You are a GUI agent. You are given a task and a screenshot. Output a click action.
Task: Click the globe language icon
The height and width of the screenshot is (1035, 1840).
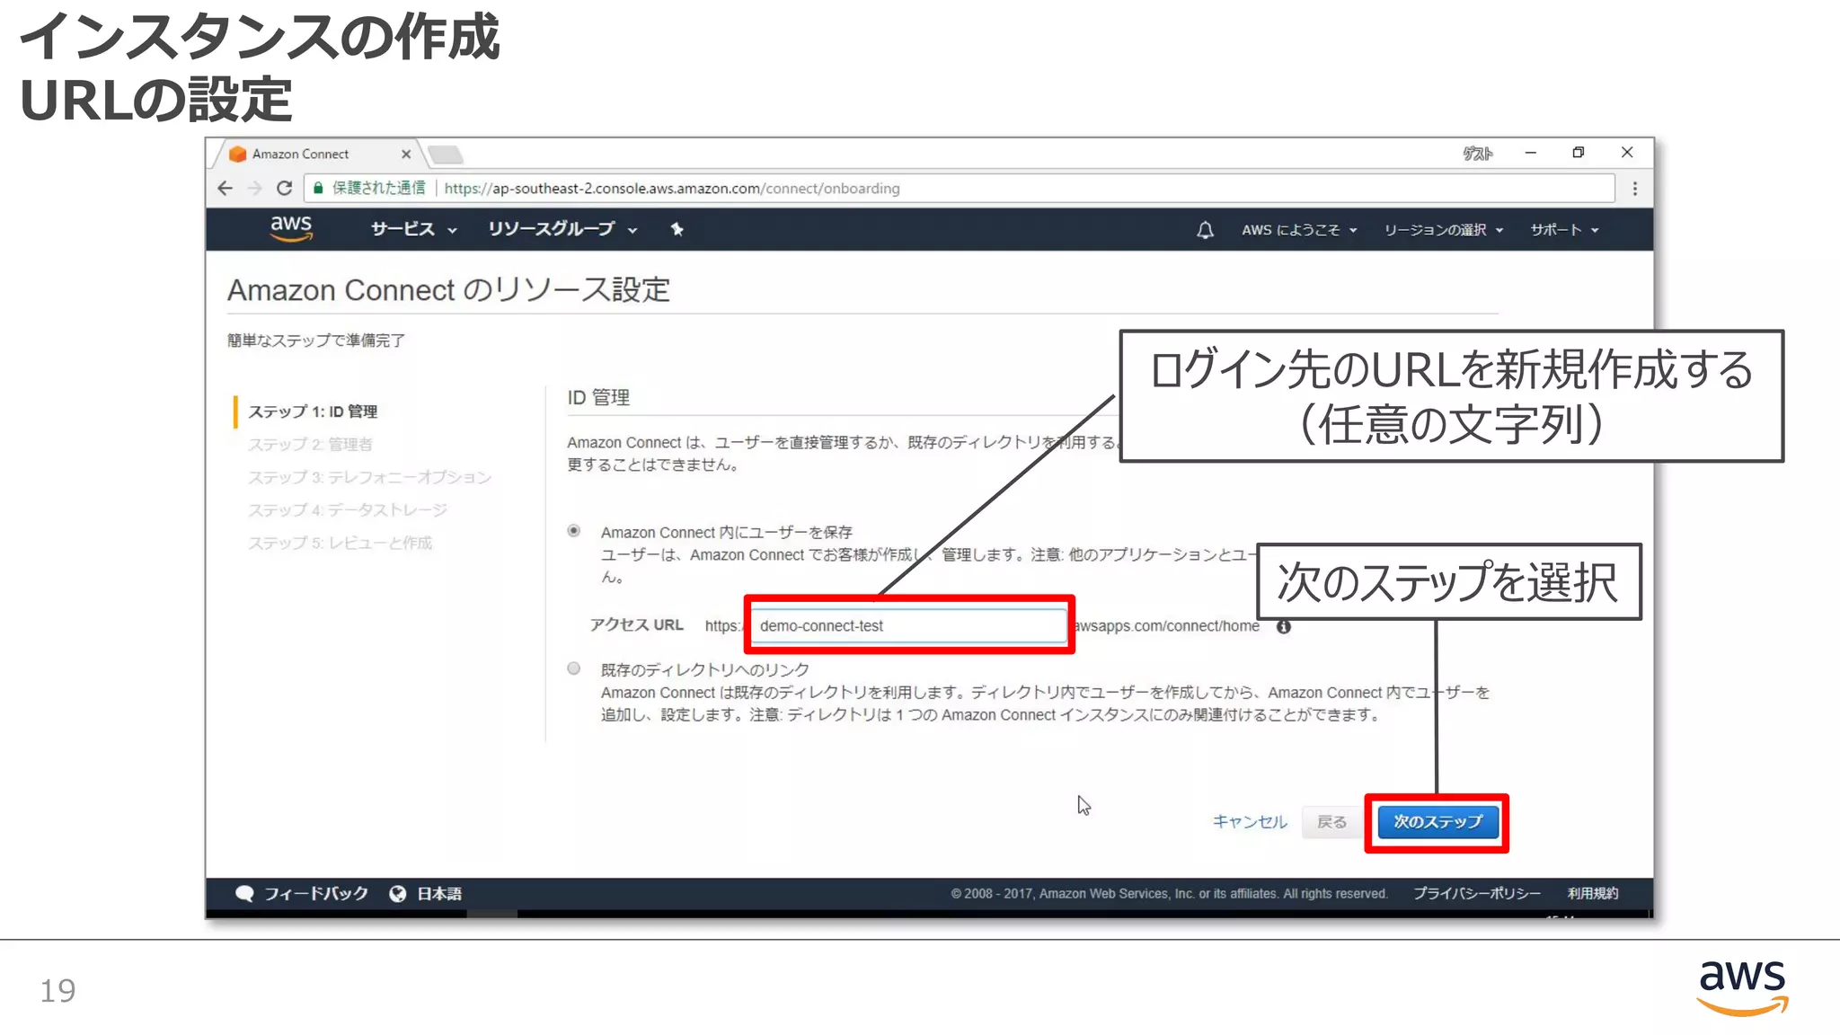coord(398,893)
